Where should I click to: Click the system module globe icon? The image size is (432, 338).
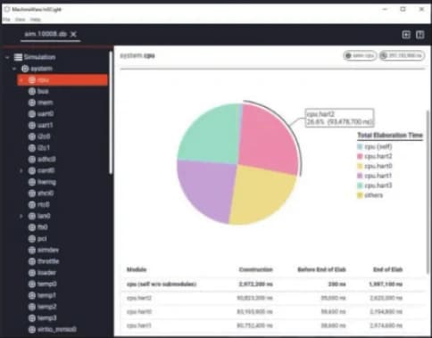[25, 69]
